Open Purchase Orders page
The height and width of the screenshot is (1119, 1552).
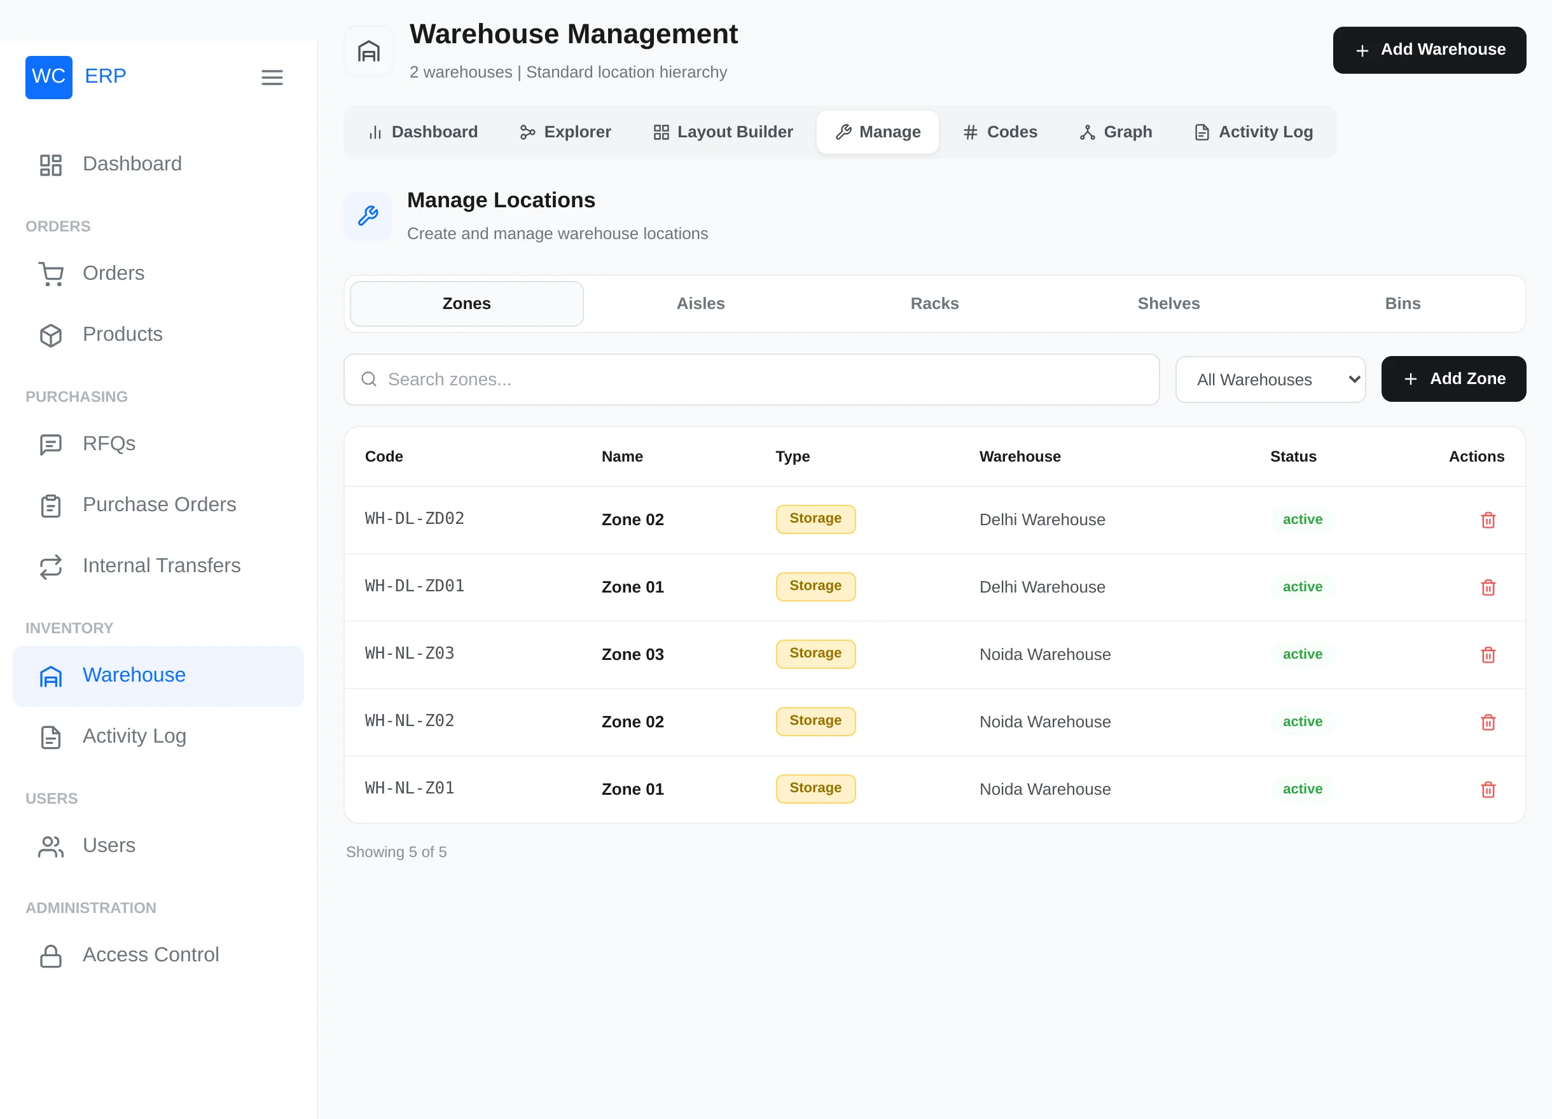pos(158,505)
